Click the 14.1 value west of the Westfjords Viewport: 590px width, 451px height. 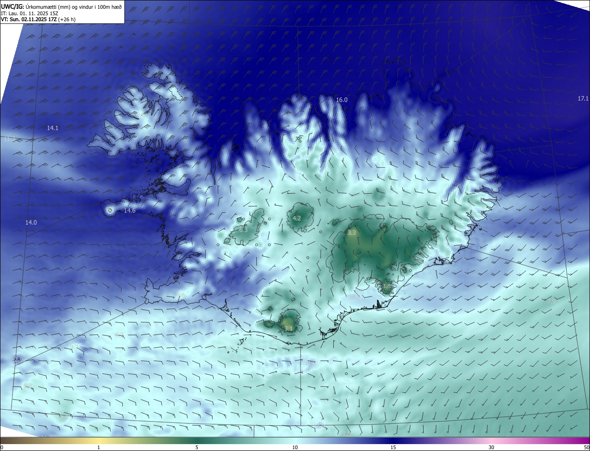tap(53, 128)
